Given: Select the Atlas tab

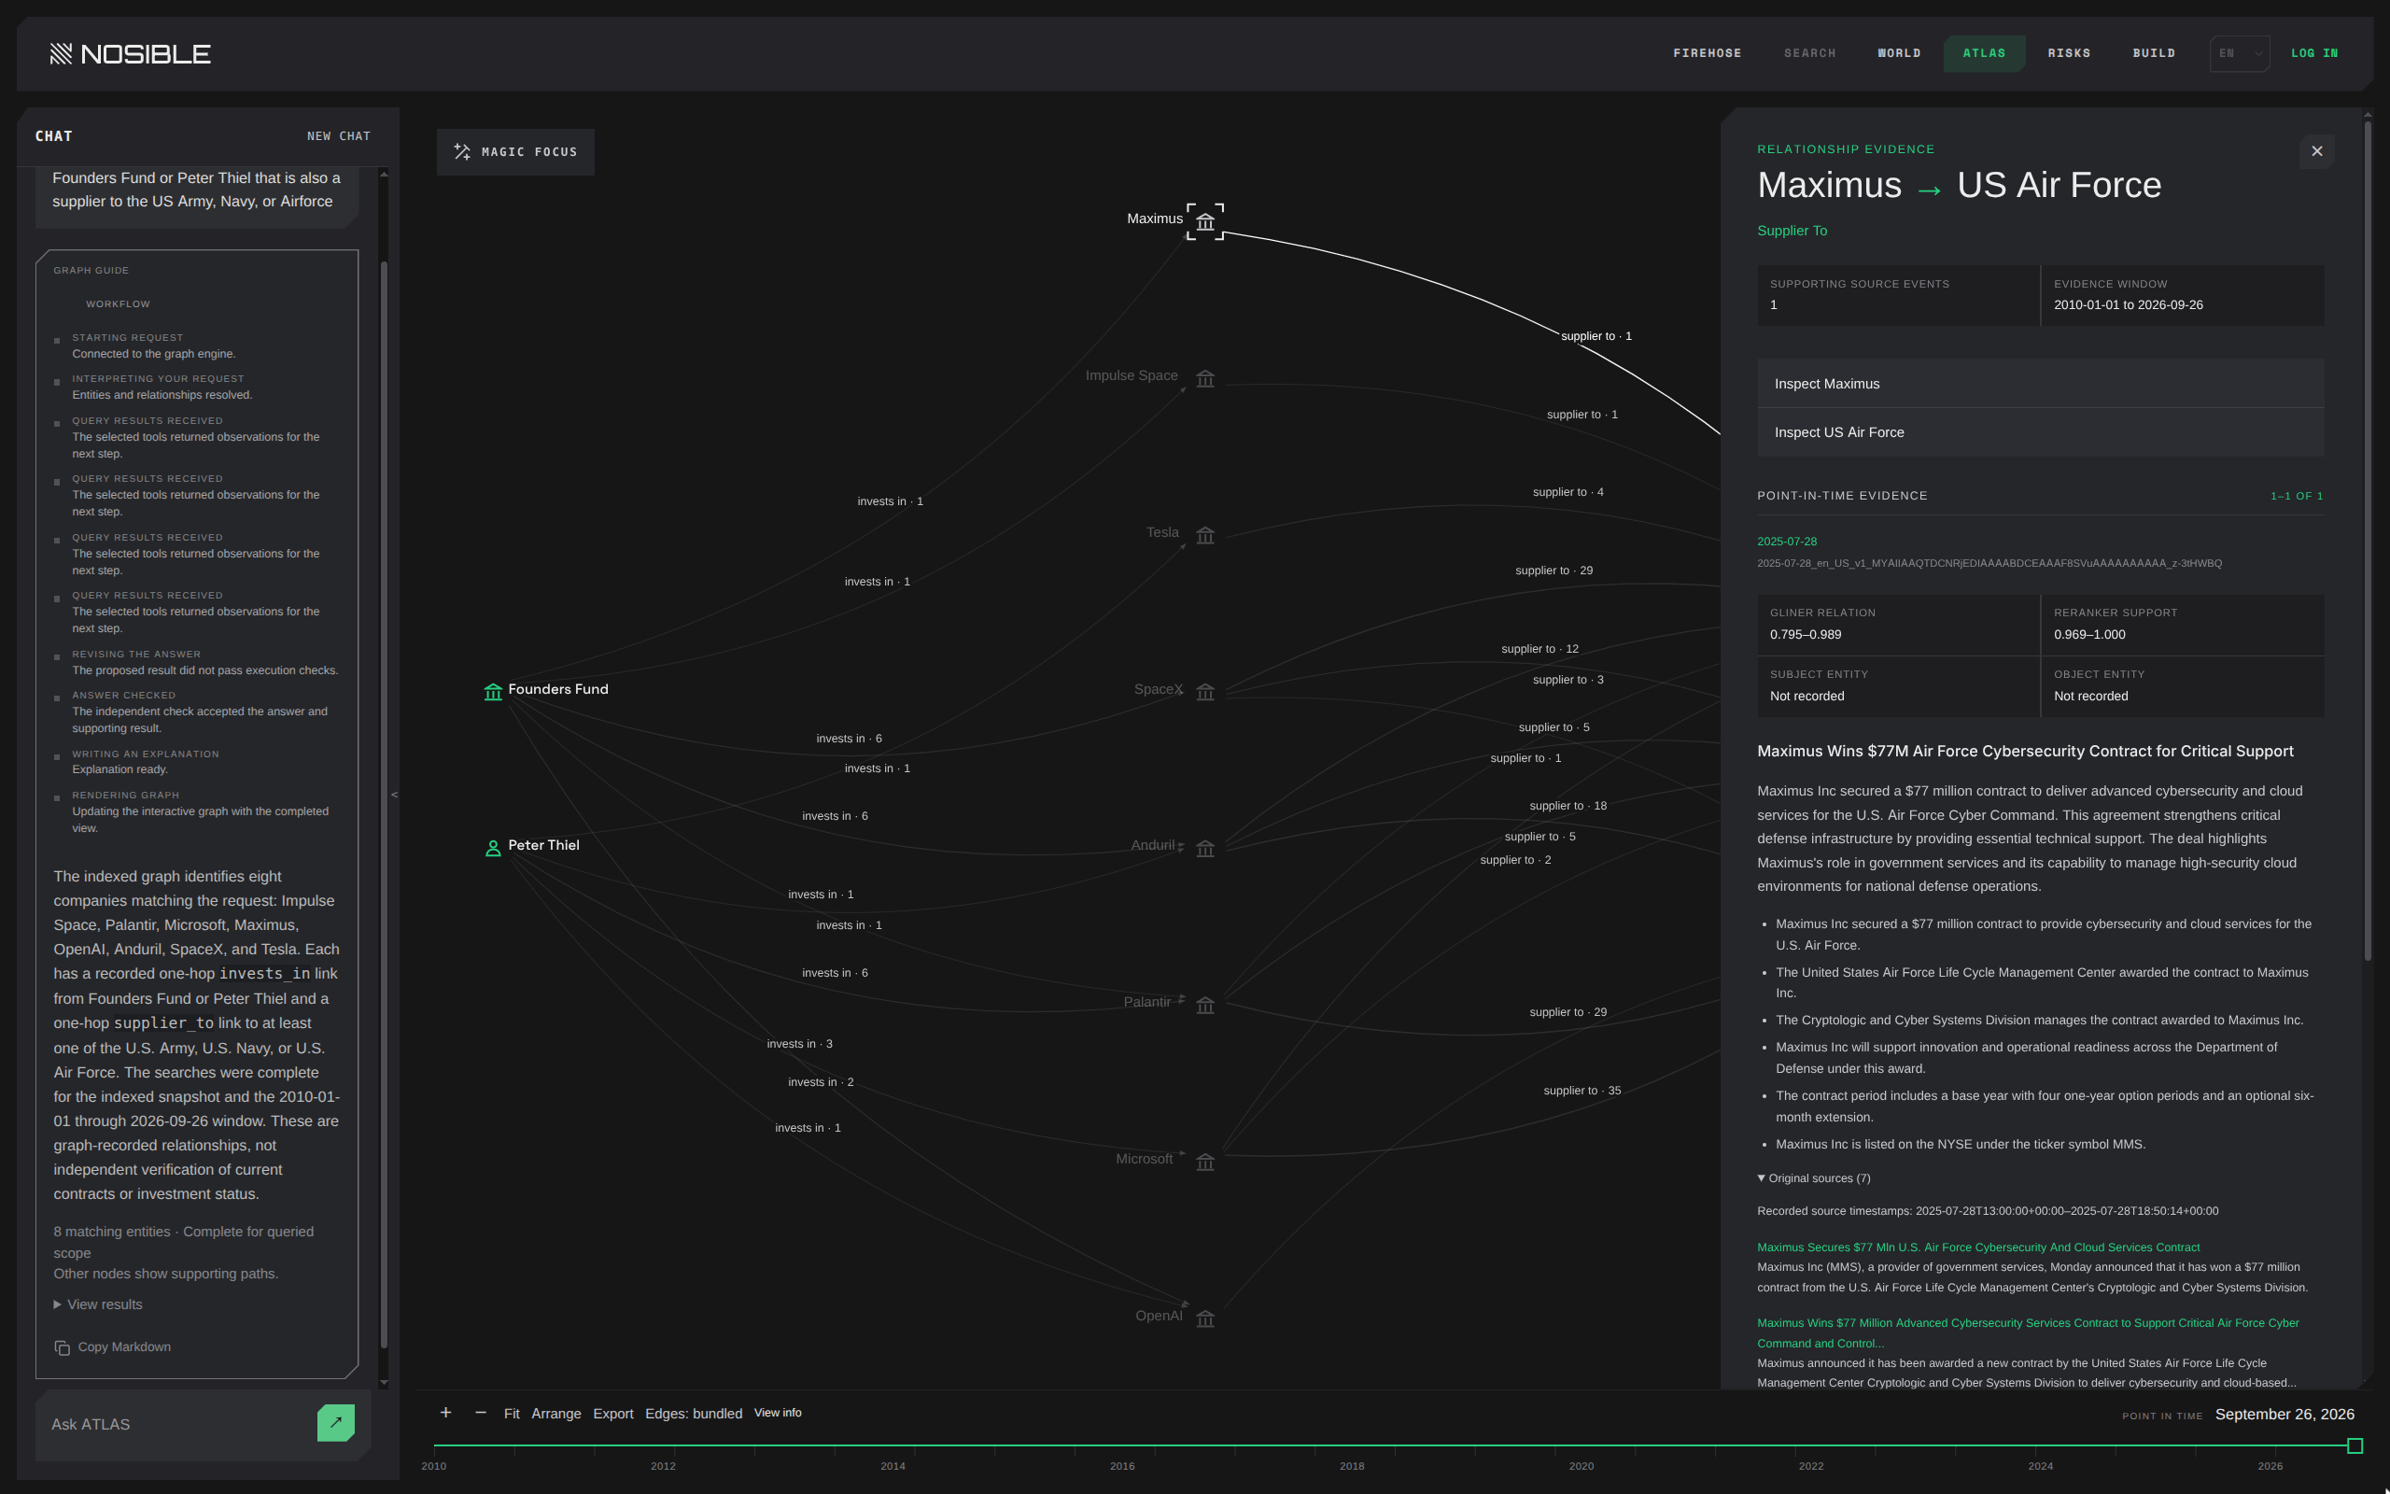Looking at the screenshot, I should pos(1984,53).
